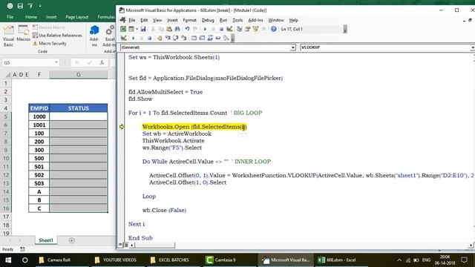
Task: Click the View Microsoft Excel icon in VBA toolbar
Action: click(123, 29)
